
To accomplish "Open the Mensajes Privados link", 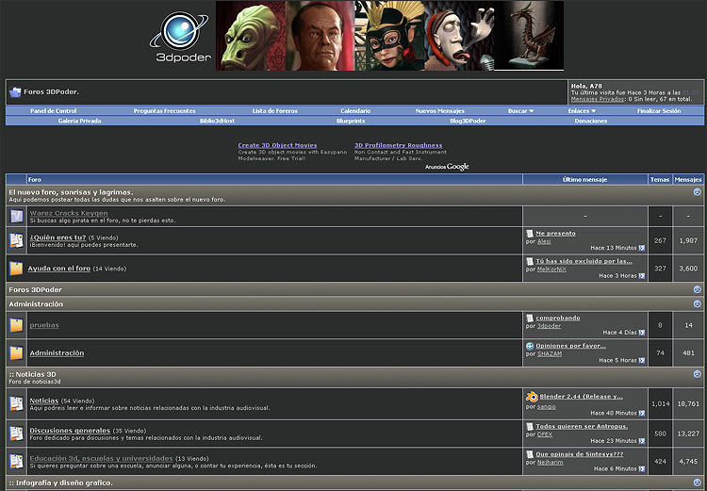I will (598, 99).
